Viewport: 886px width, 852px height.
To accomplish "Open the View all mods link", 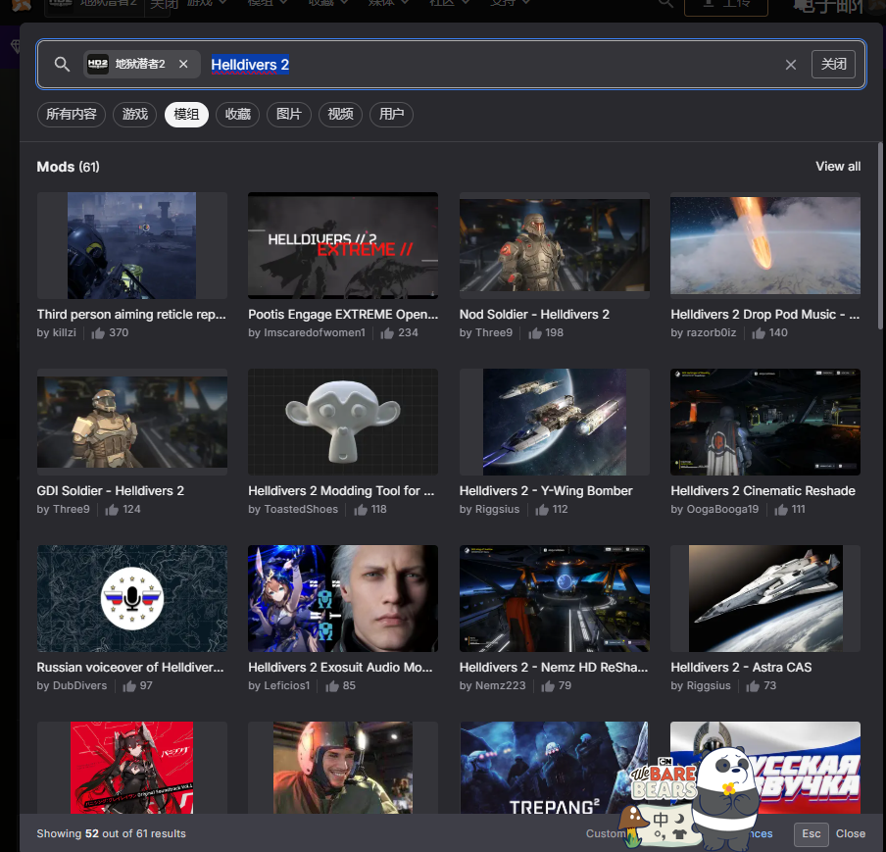I will coord(838,167).
